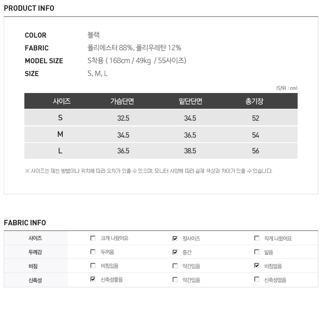Click the 밑단단면 column header
Image resolution: width=322 pixels, height=315 pixels.
[x=190, y=101]
